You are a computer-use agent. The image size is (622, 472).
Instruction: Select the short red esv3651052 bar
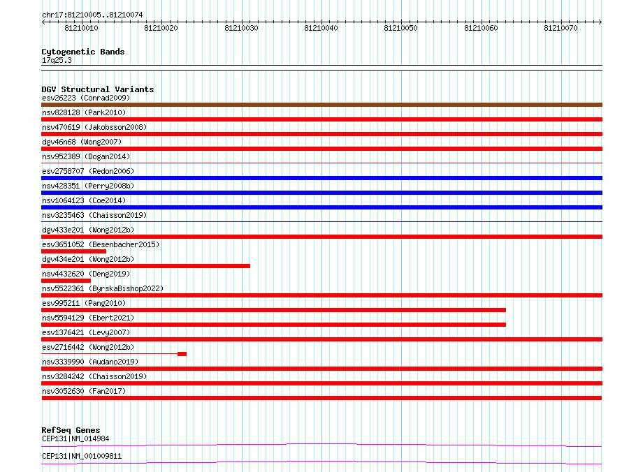(x=74, y=251)
